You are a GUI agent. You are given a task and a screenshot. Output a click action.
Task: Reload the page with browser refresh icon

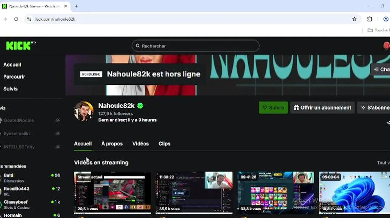coord(16,19)
